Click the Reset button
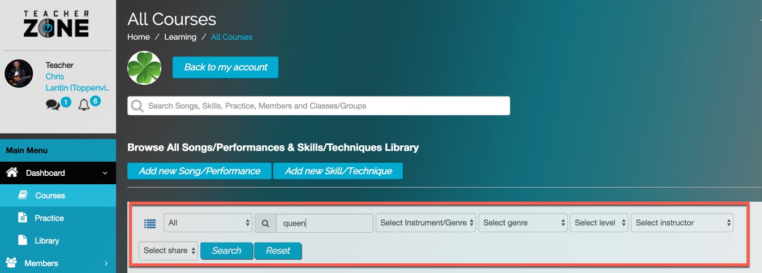762x273 pixels. [x=278, y=251]
